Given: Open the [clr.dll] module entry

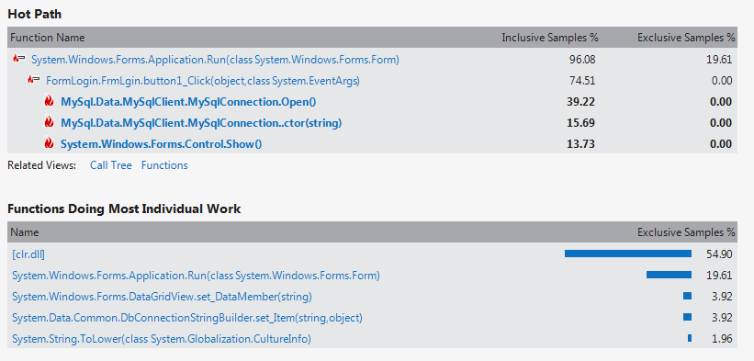Looking at the screenshot, I should click(28, 254).
